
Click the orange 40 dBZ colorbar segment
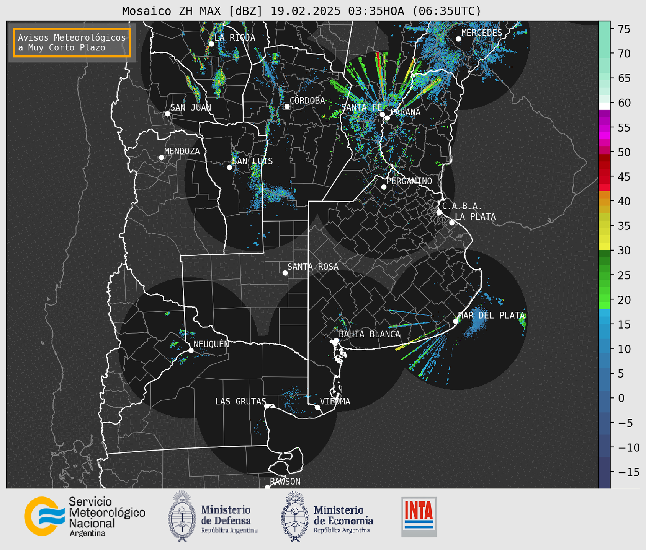pyautogui.click(x=604, y=201)
